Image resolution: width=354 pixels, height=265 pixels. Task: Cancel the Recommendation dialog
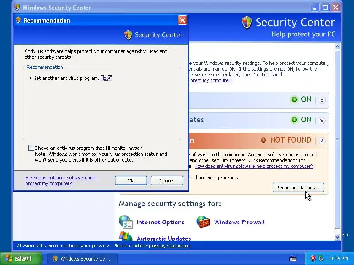[x=167, y=181]
